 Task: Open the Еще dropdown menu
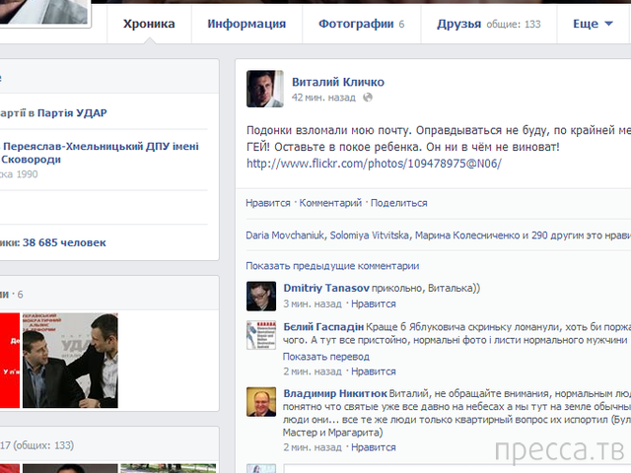pos(595,24)
